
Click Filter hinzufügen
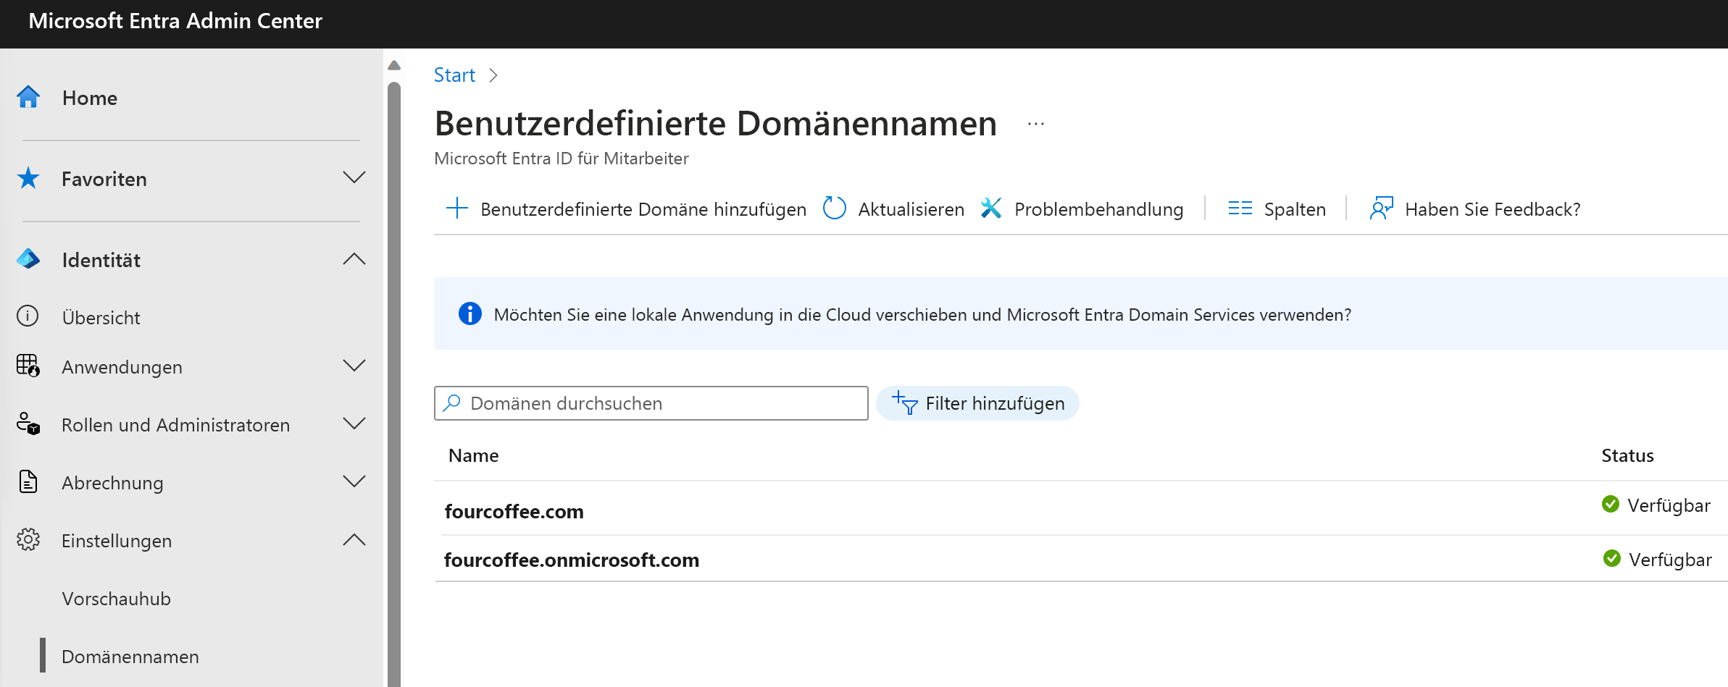[x=977, y=403]
